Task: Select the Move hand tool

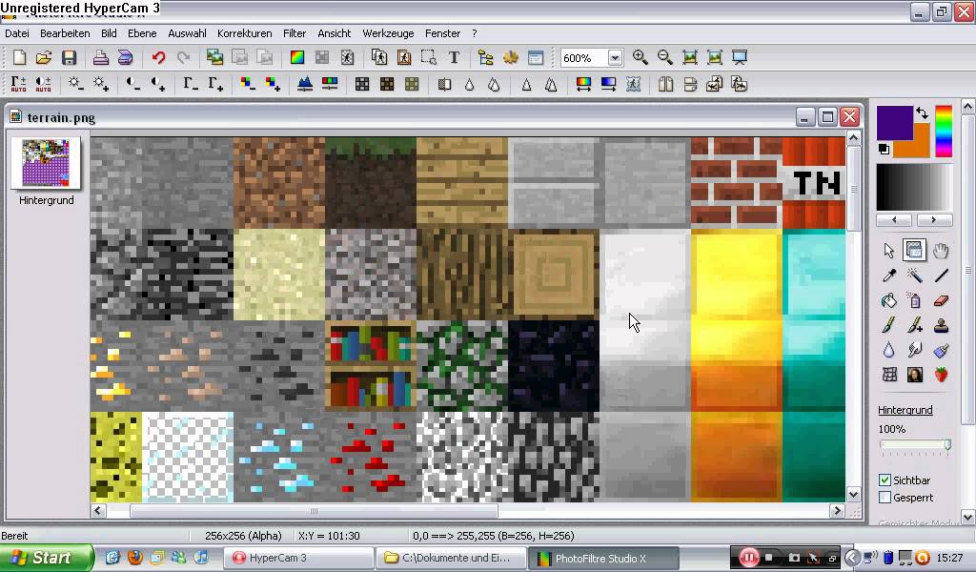Action: (941, 251)
